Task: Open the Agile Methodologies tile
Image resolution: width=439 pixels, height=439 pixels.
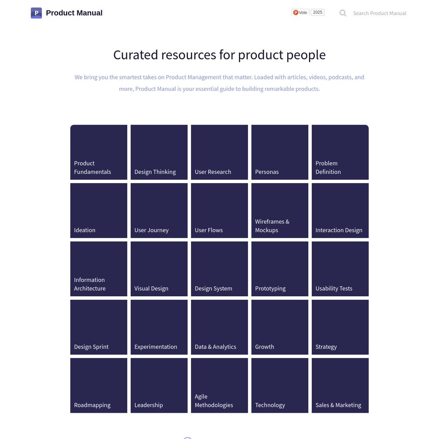Action: click(x=219, y=385)
